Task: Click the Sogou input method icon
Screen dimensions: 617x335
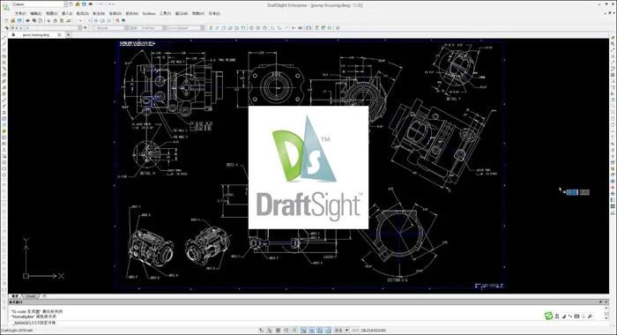Action: click(x=548, y=316)
